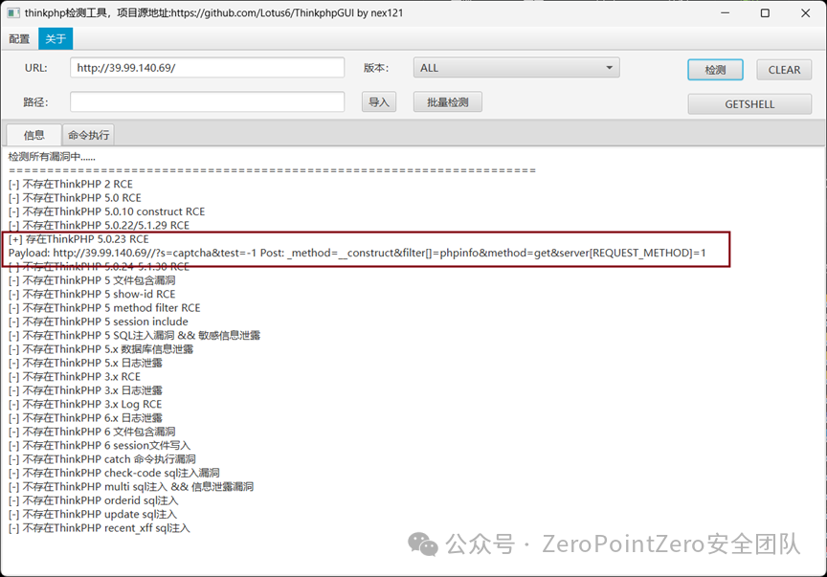
Task: Select the line 5.0.22/5.1.29 RCE
Action: click(x=99, y=225)
